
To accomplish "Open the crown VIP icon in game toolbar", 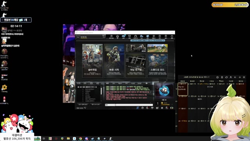I will tap(118, 36).
